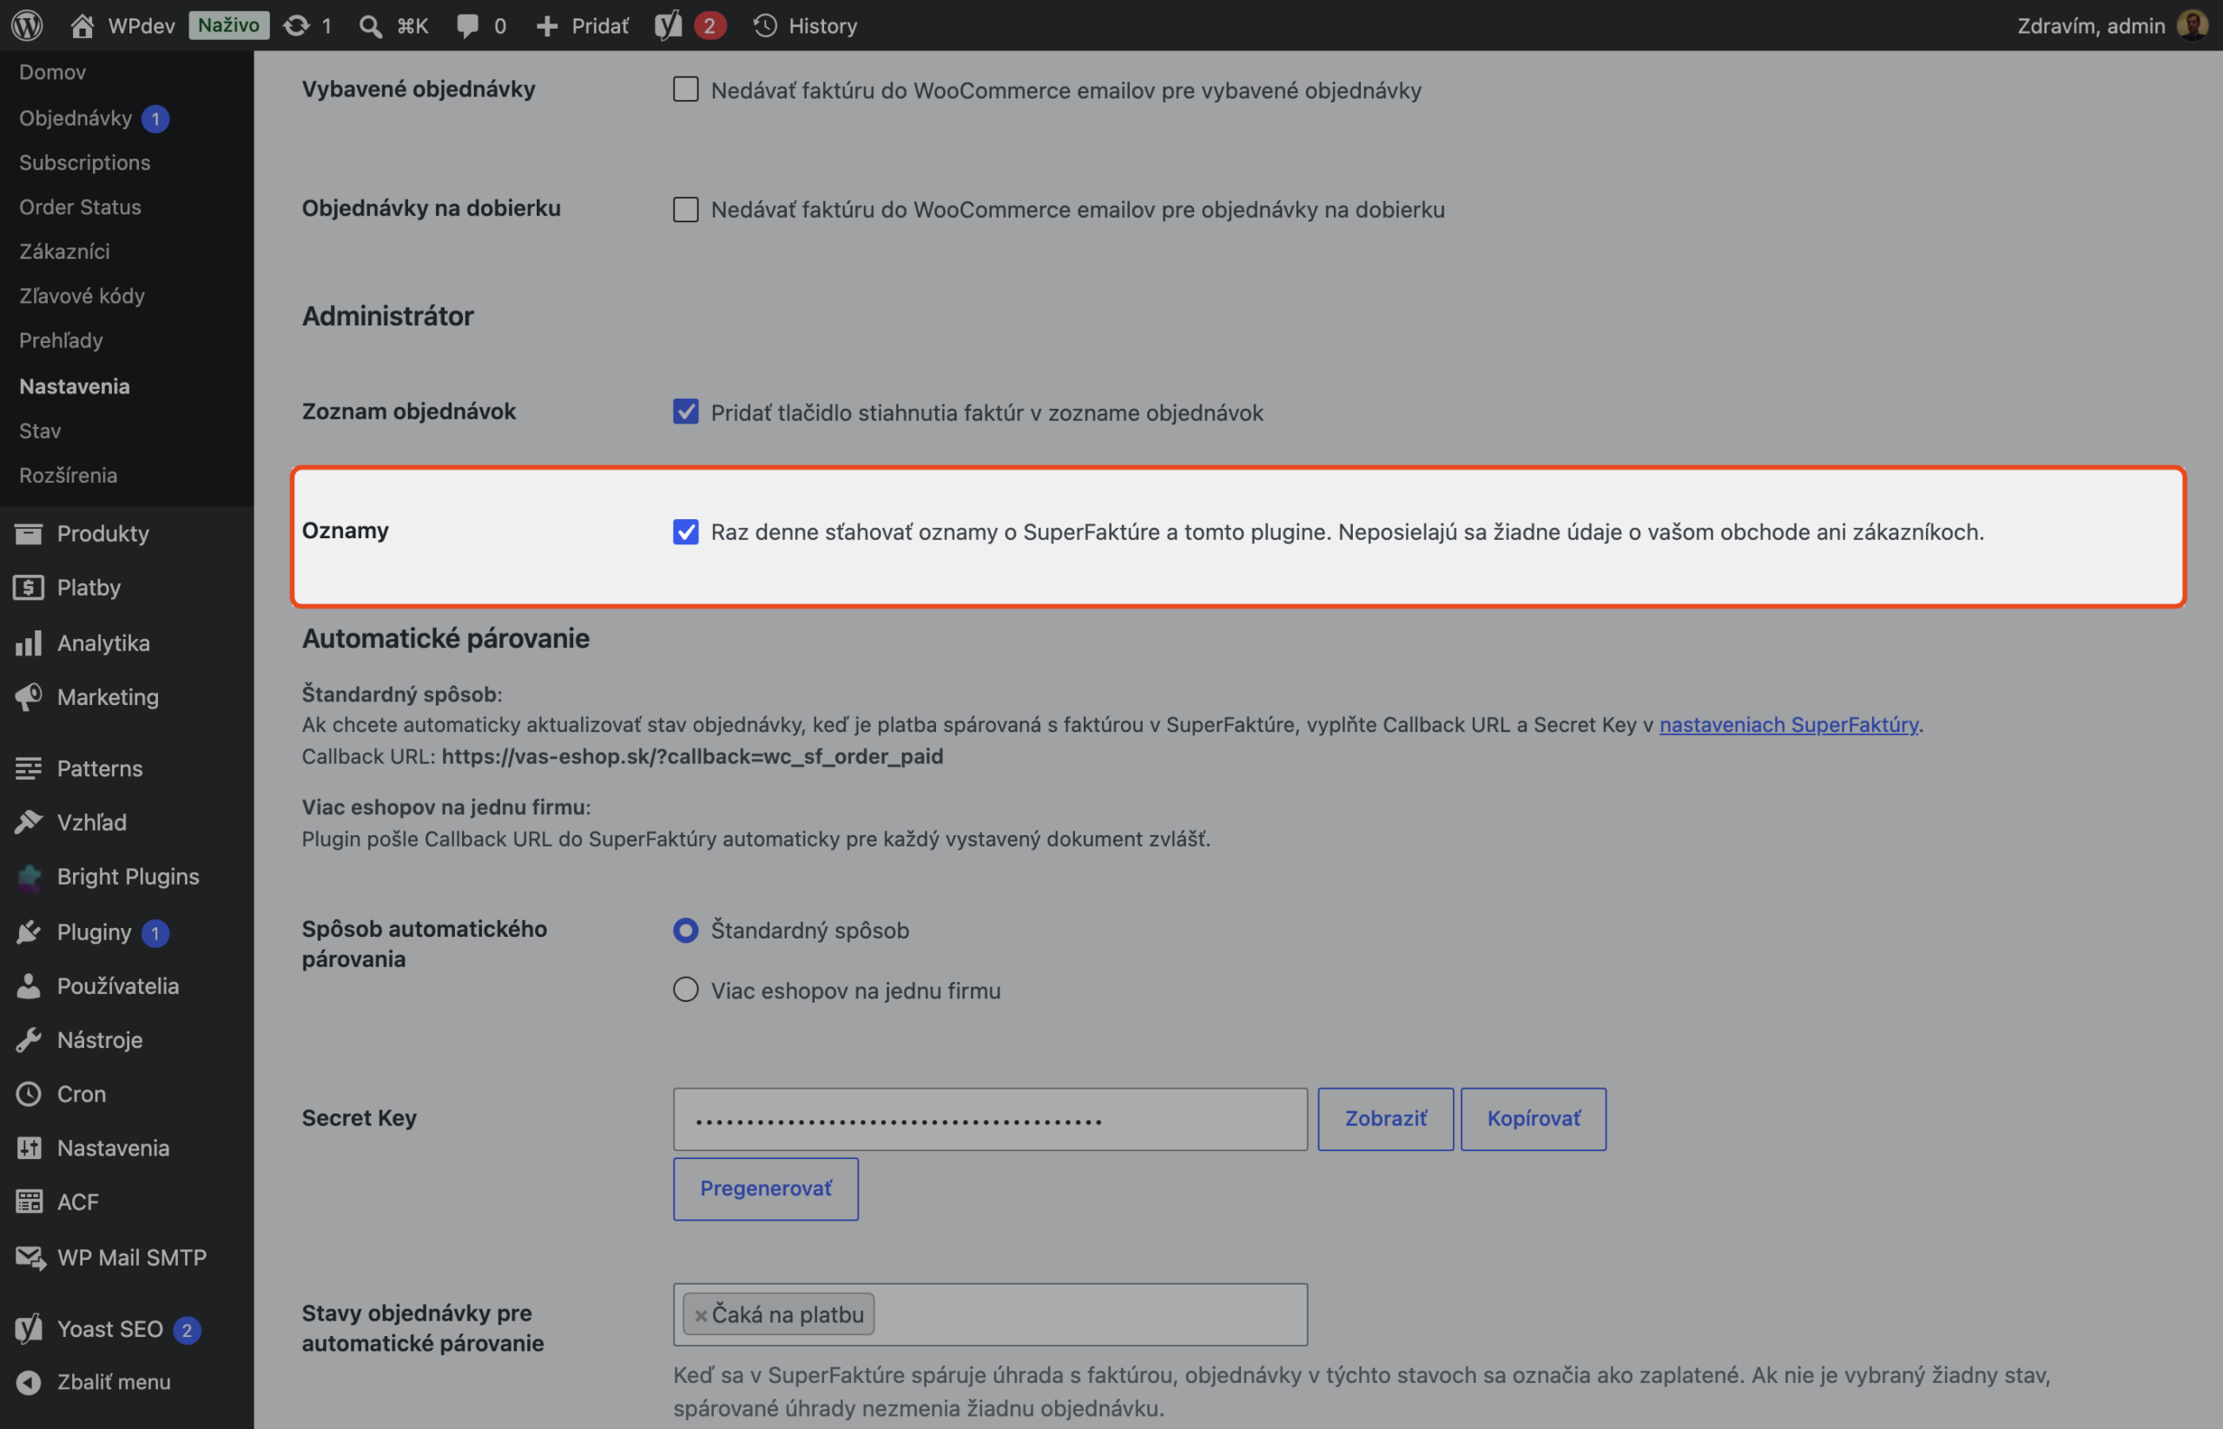2223x1429 pixels.
Task: Select the Callback URL text
Action: (x=692, y=756)
